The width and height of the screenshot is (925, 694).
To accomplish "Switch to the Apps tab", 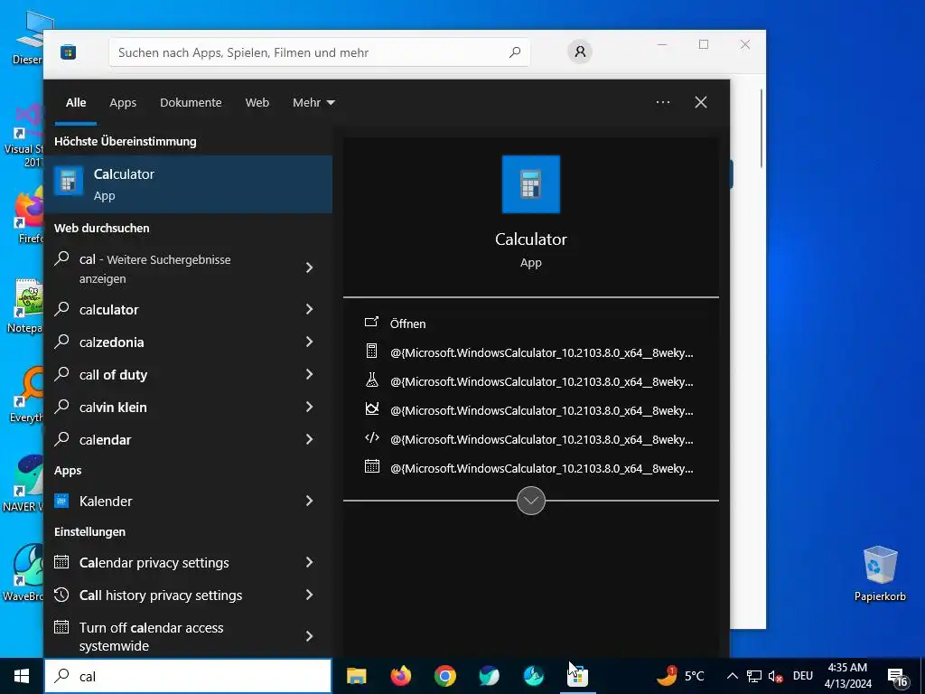I will coord(123,102).
